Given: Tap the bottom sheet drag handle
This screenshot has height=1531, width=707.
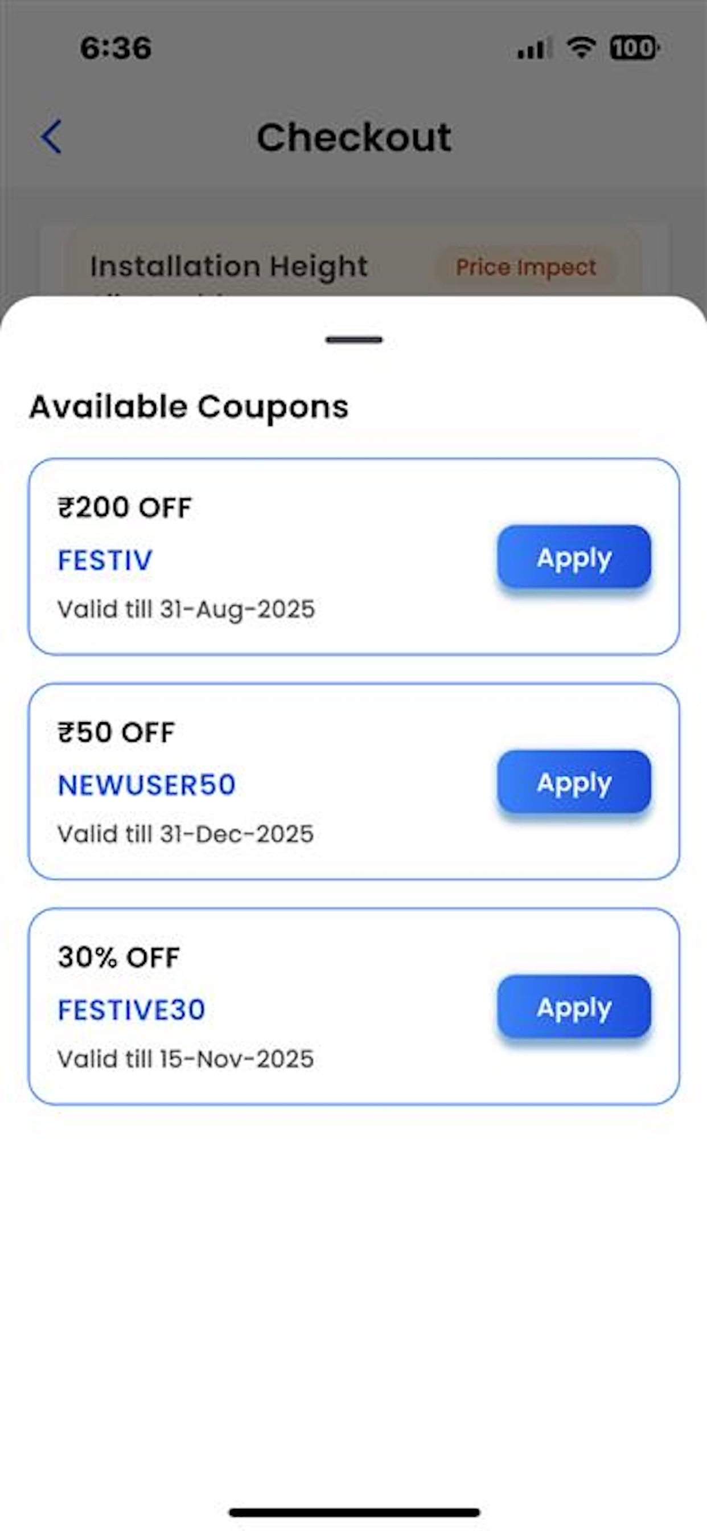Looking at the screenshot, I should 354,340.
